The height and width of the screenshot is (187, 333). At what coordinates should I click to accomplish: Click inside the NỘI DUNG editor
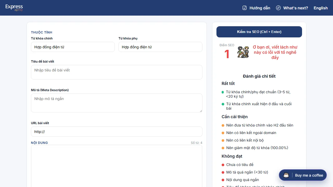click(117, 166)
